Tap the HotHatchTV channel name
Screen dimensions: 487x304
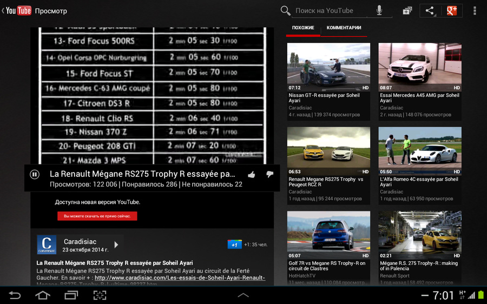[302, 276]
